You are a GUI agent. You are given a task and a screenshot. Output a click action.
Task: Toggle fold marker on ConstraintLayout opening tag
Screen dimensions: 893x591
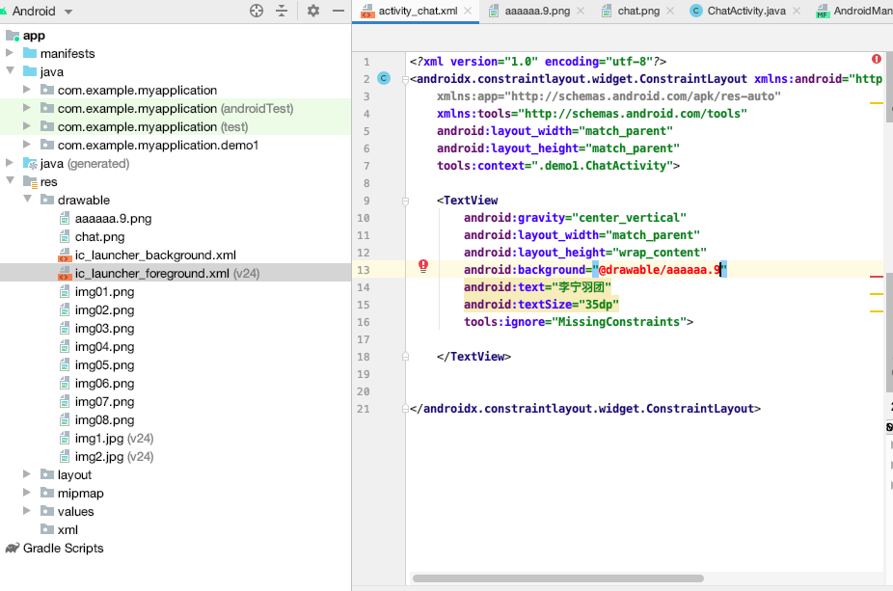coord(405,79)
